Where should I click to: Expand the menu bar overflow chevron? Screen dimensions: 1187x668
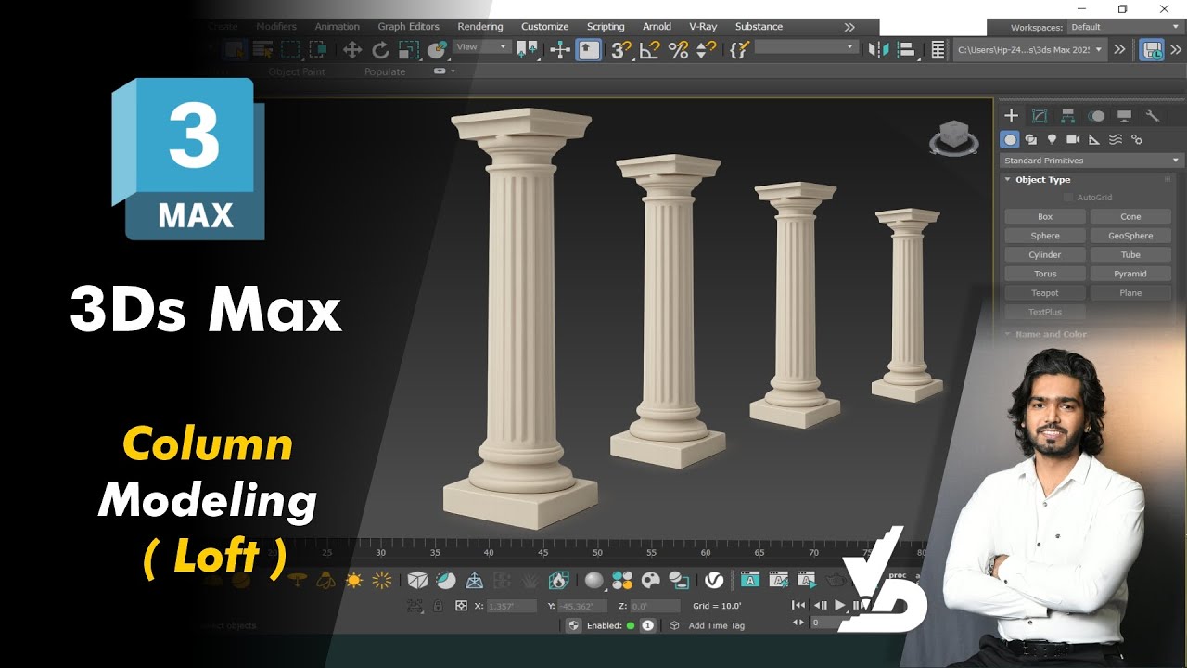(849, 27)
